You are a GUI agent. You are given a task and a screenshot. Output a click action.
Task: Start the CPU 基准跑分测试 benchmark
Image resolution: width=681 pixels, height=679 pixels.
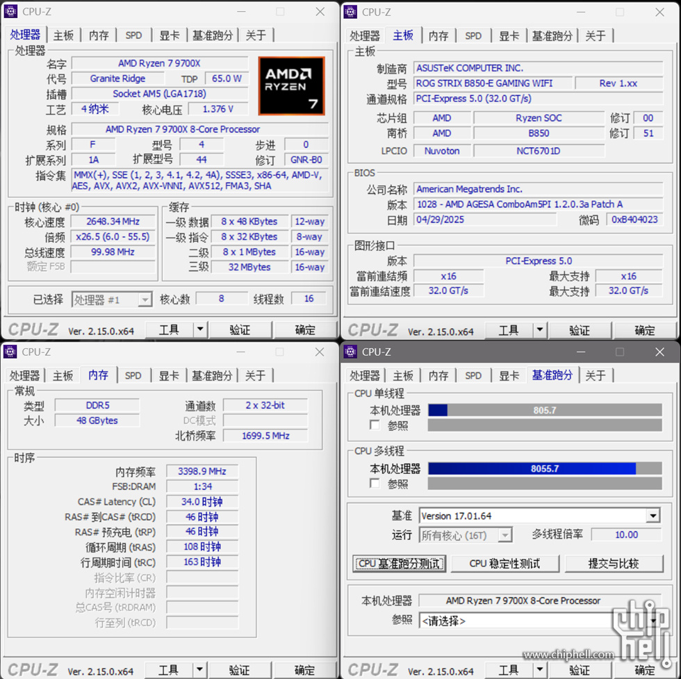click(x=400, y=564)
